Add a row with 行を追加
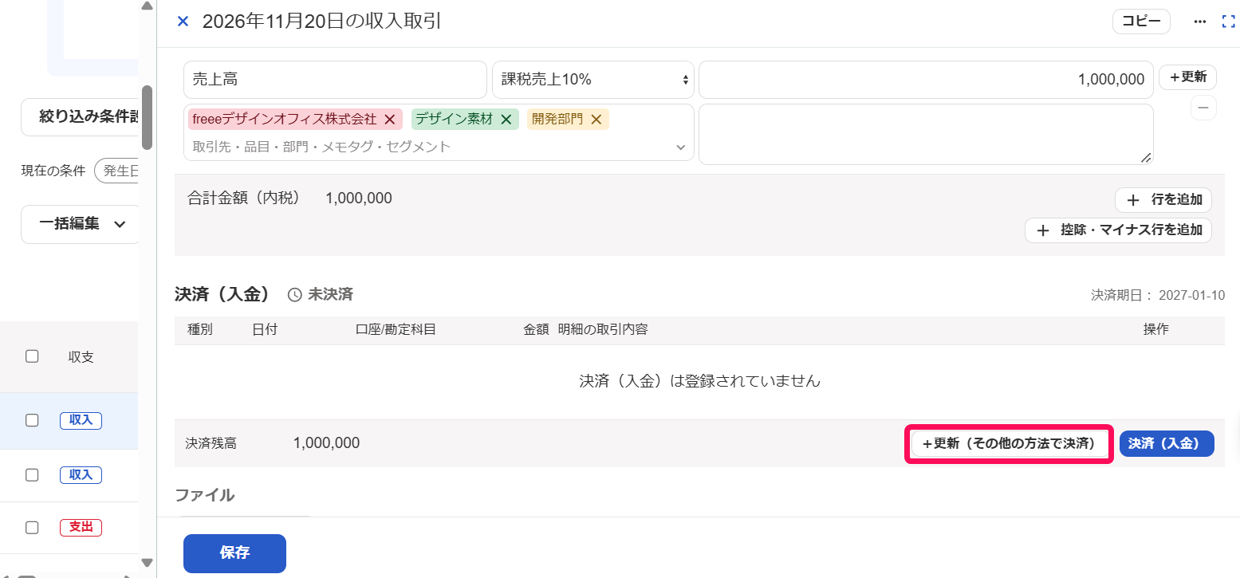1240x578 pixels. click(x=1163, y=200)
